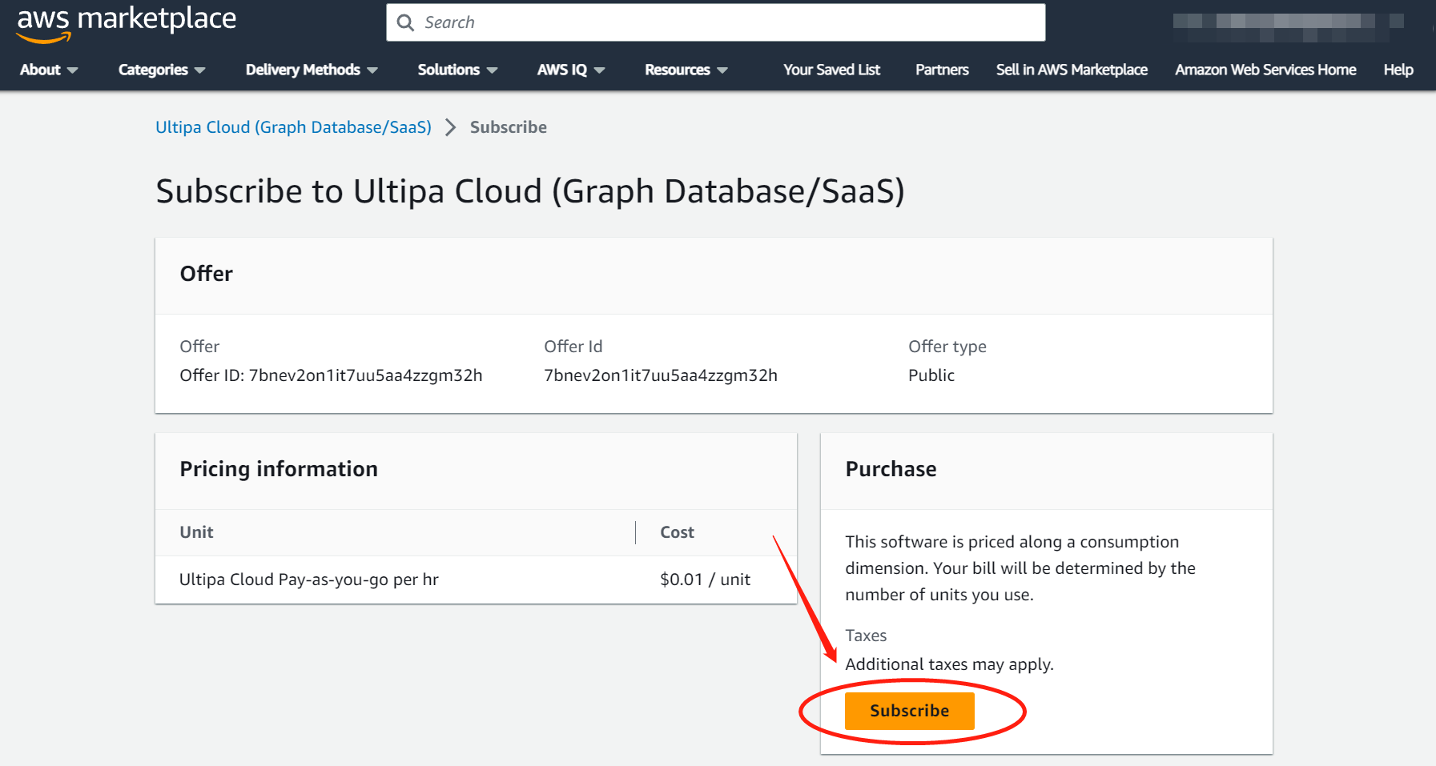
Task: Open the Resources dropdown
Action: coord(686,70)
